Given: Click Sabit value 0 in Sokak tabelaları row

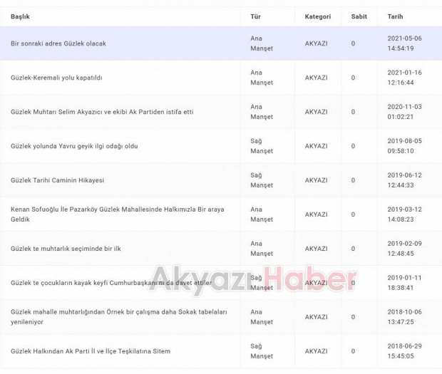Looking at the screenshot, I should pyautogui.click(x=353, y=317).
